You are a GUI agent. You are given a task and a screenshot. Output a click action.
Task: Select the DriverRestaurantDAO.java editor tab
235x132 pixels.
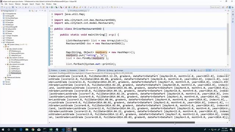[78, 11]
